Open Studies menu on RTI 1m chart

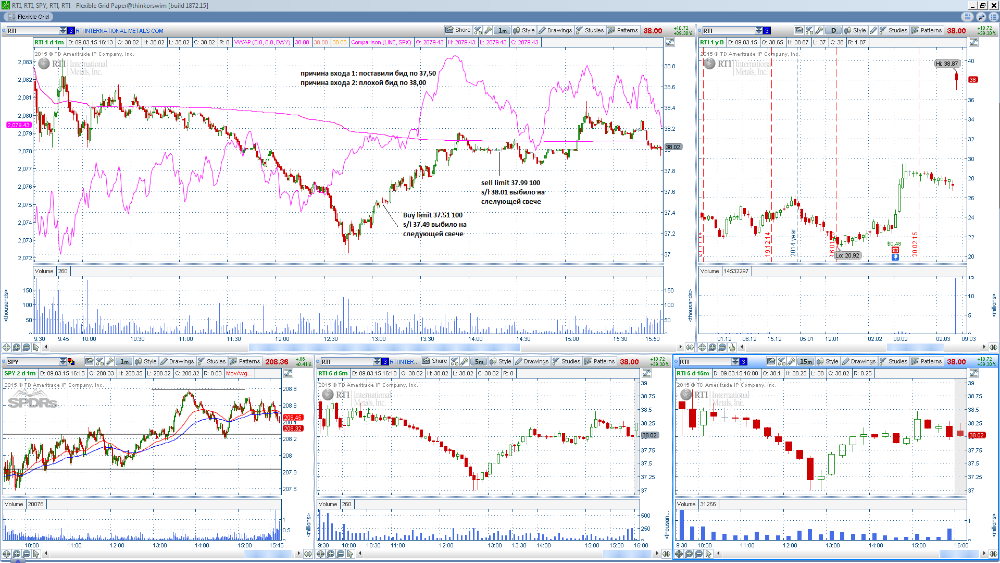pos(590,30)
